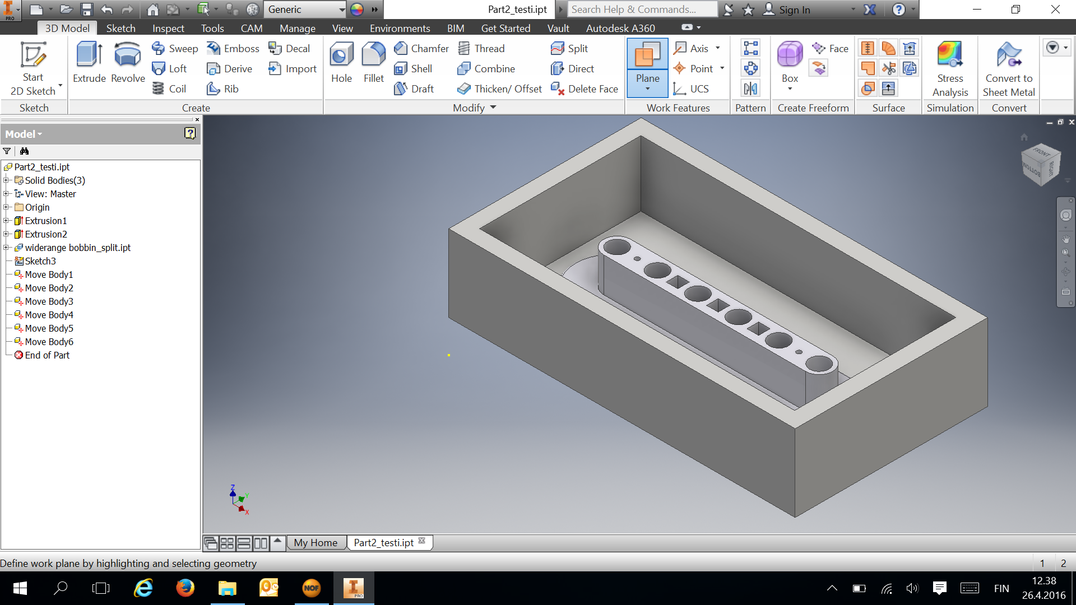
Task: Select End of Part marker
Action: point(47,355)
